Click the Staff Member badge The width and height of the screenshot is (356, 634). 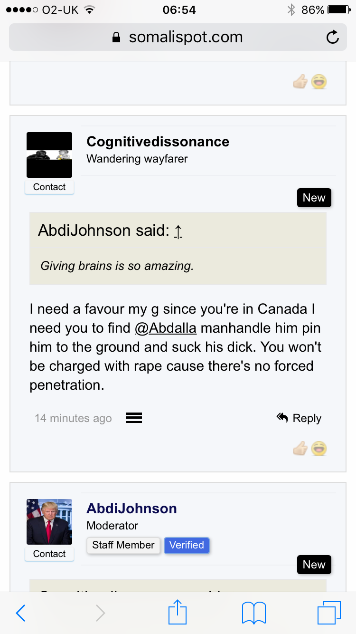click(x=123, y=545)
